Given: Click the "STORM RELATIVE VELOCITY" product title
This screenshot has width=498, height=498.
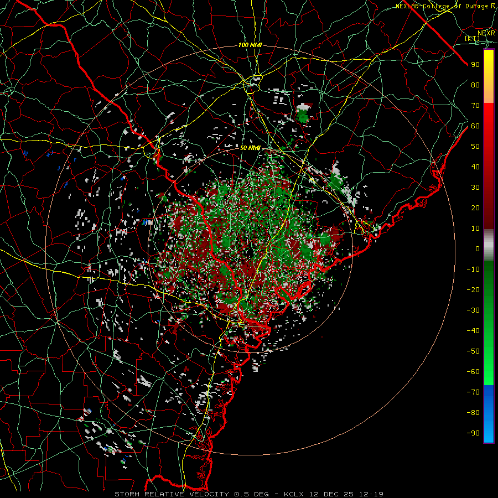Looking at the screenshot, I should [x=172, y=494].
